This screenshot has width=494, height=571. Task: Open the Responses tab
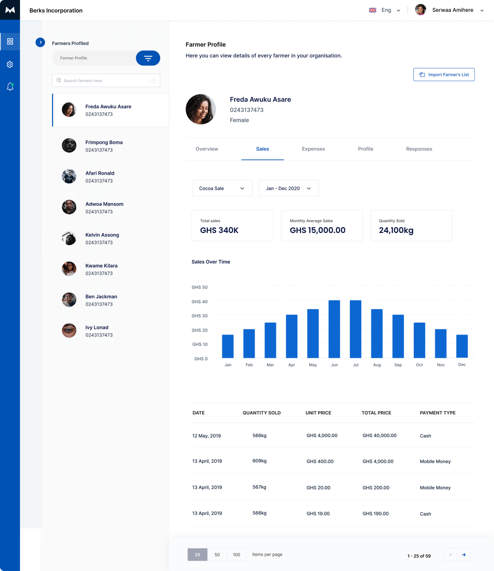[x=419, y=149]
